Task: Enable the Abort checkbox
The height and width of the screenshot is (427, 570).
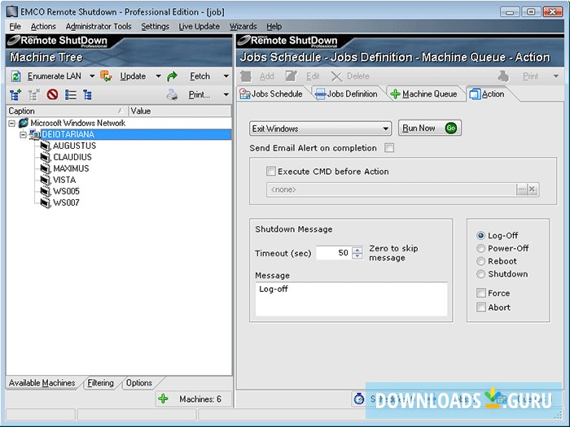Action: pyautogui.click(x=481, y=307)
